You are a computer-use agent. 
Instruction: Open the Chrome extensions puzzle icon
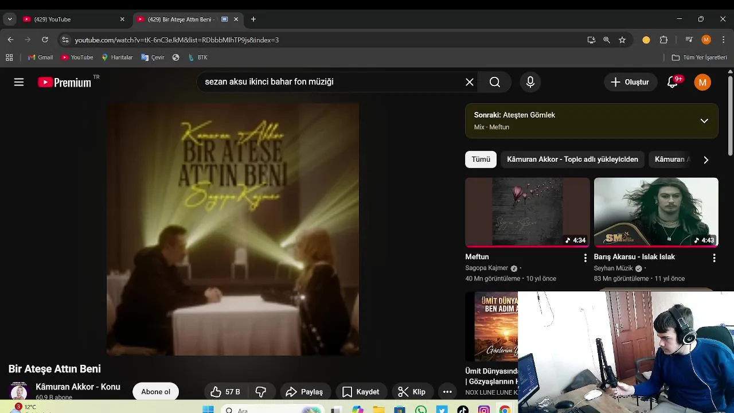664,40
